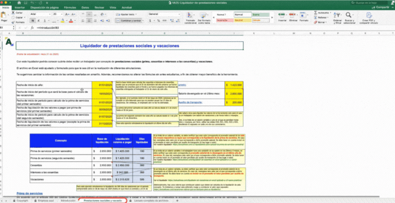Click the increase indent icon

108,21
